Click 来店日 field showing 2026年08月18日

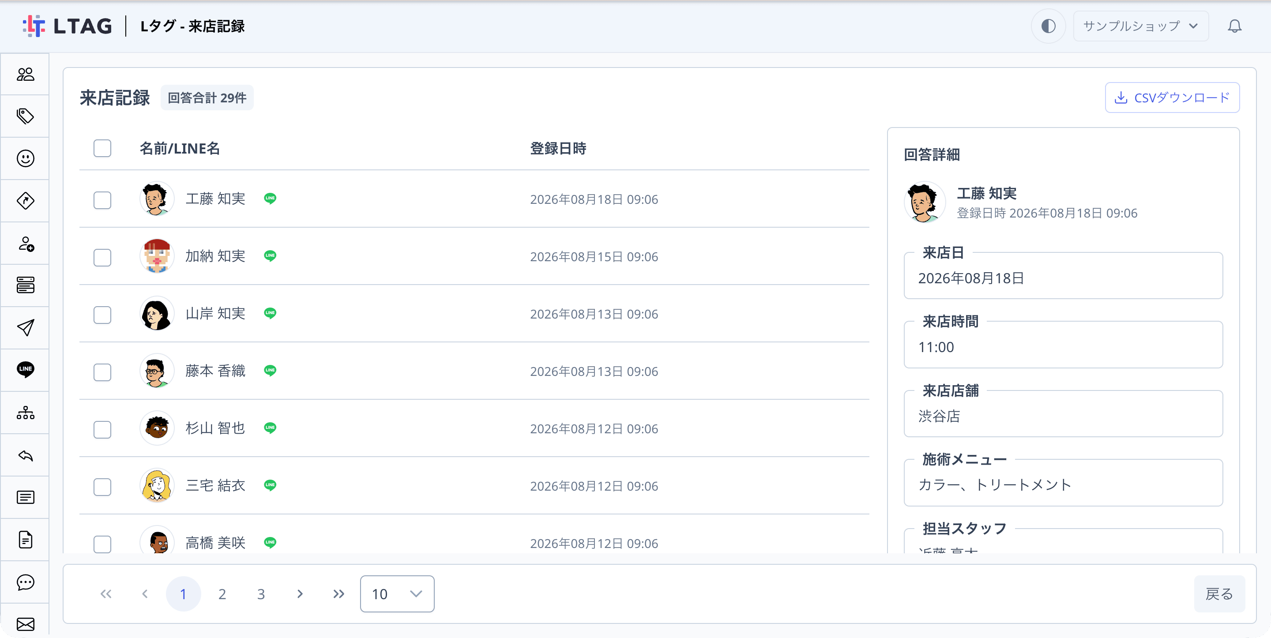point(1063,275)
